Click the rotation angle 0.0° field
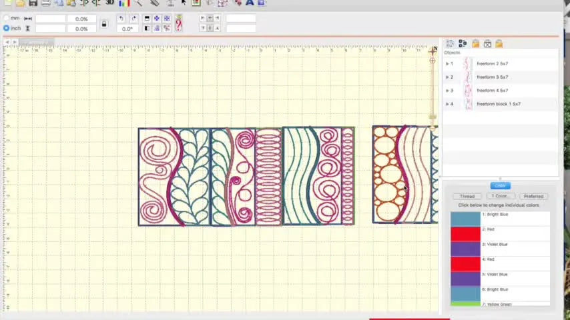 click(127, 28)
